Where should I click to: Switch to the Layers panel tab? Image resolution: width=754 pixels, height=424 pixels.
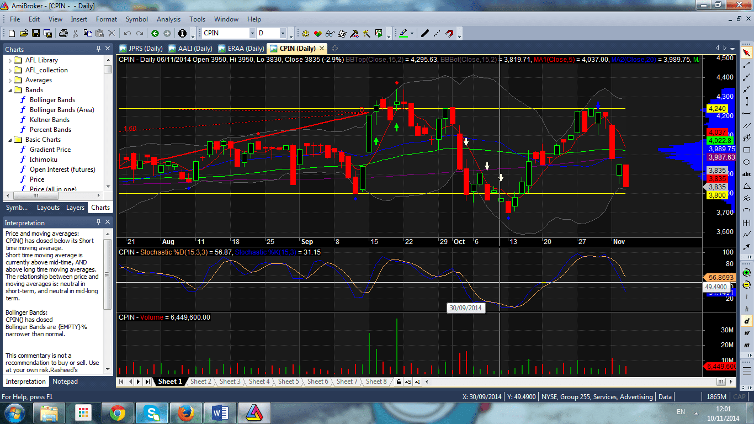point(75,208)
